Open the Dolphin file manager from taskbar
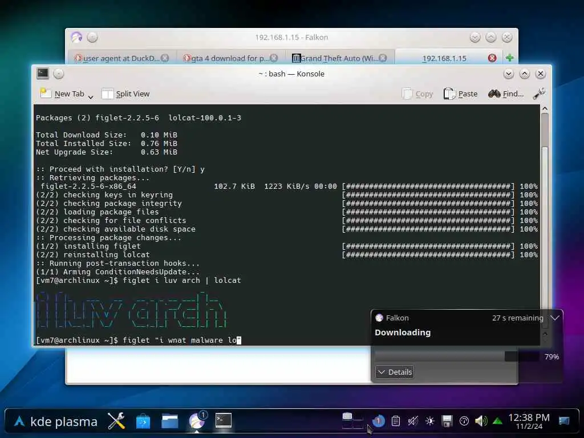Viewport: 584px width, 438px height. point(170,421)
